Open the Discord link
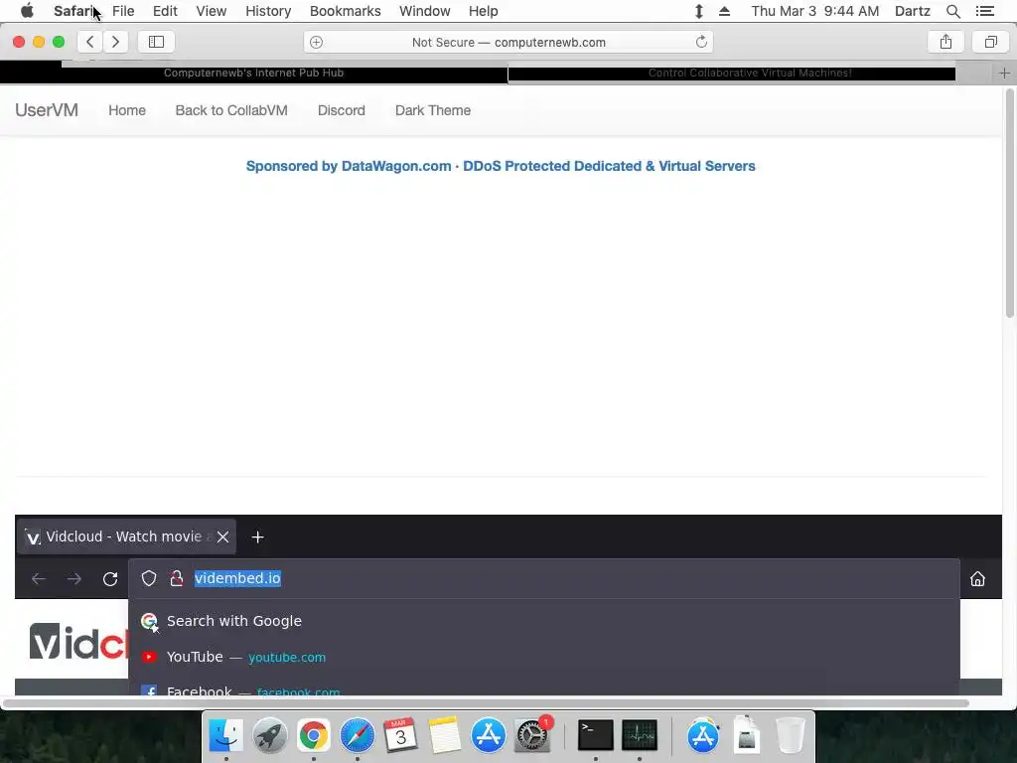The height and width of the screenshot is (763, 1017). tap(342, 110)
